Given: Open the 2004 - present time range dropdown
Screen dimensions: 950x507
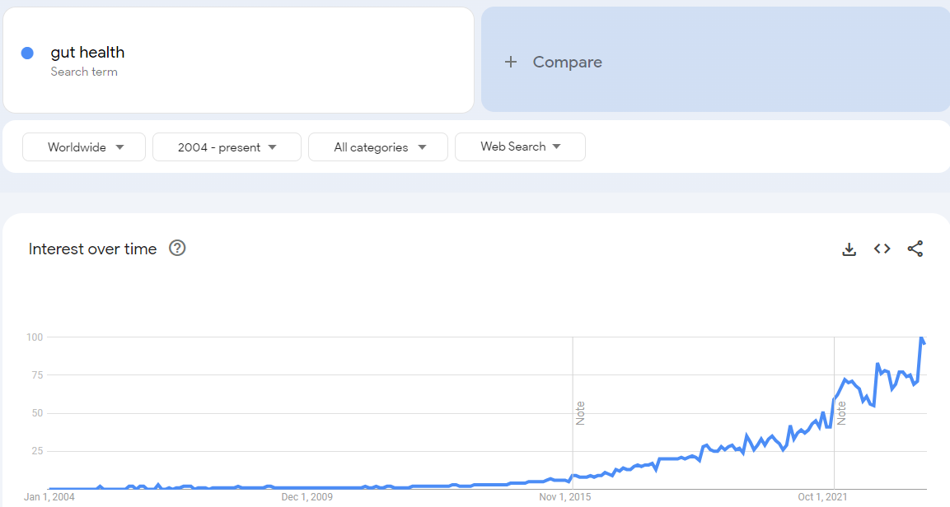Looking at the screenshot, I should pos(227,147).
